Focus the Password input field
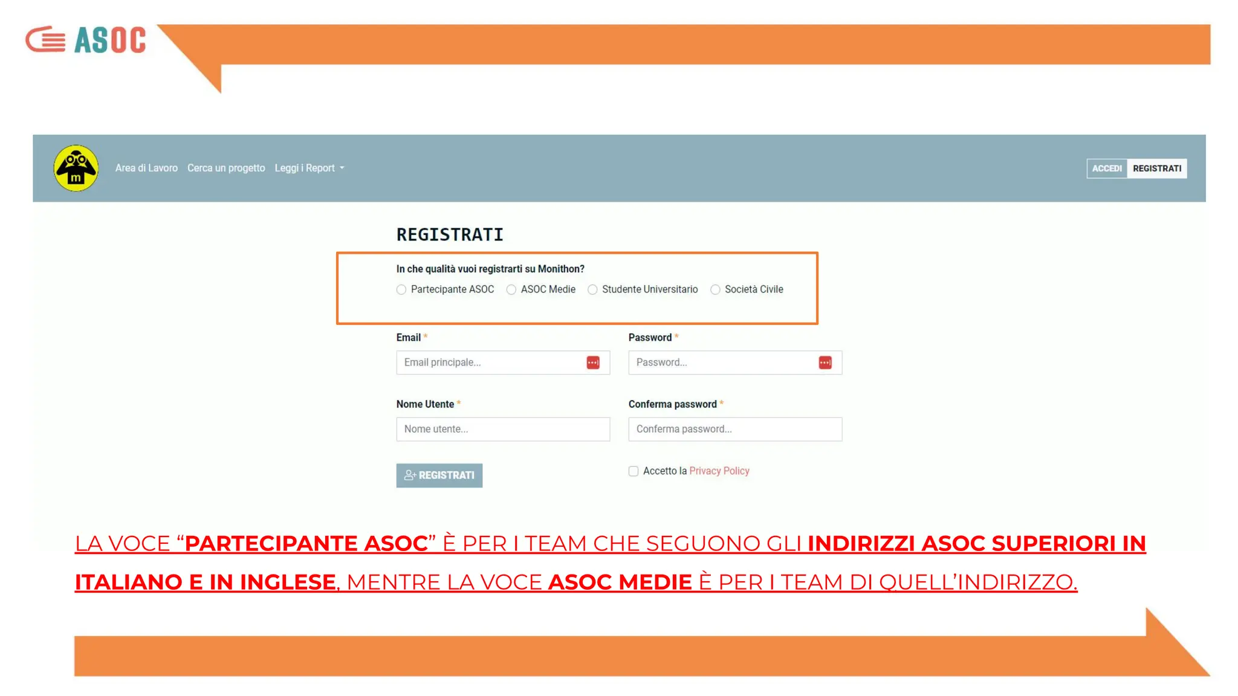 [735, 362]
